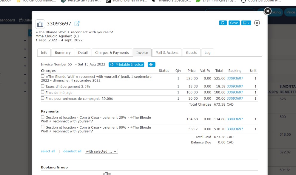
Task: Click the Invoice Number 65 text
Action: [56, 64]
